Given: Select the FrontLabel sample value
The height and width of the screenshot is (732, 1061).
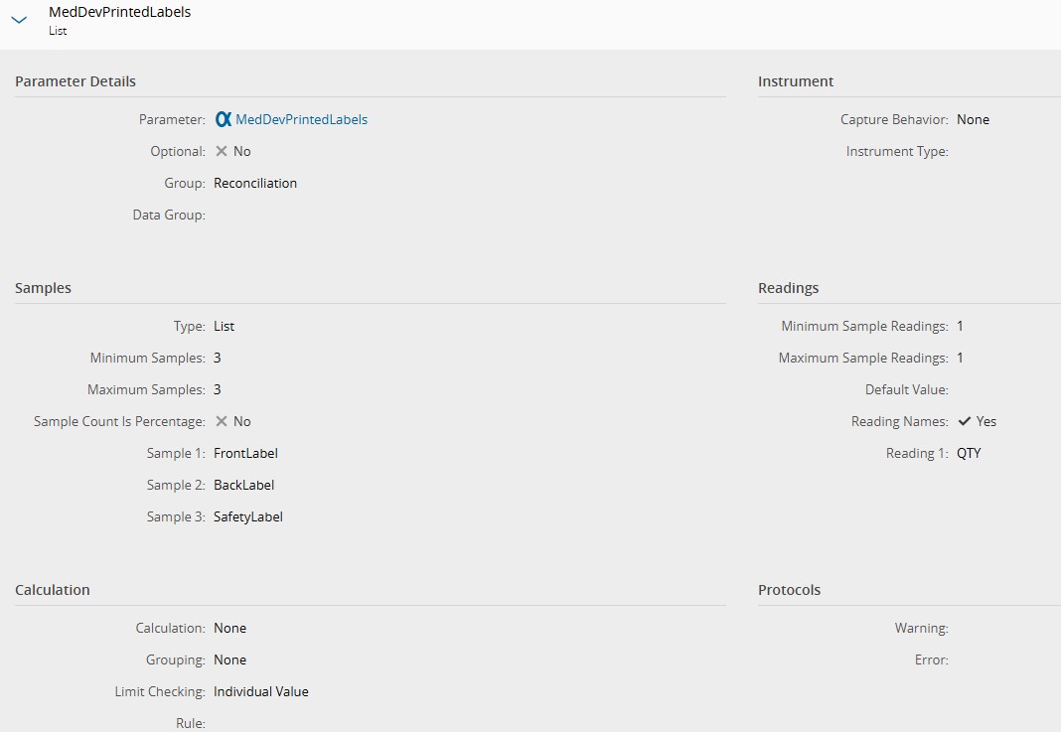Looking at the screenshot, I should (245, 453).
